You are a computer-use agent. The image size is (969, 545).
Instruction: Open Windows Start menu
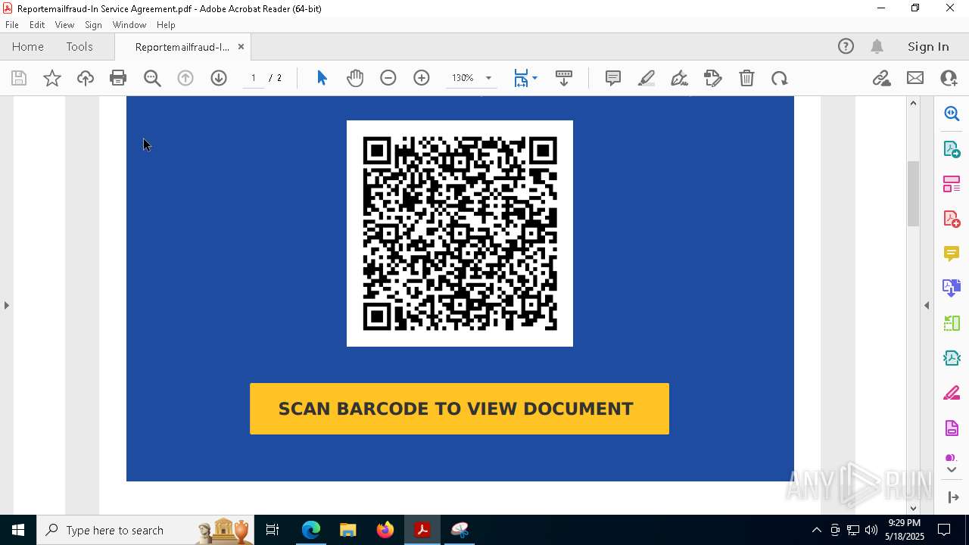tap(18, 530)
